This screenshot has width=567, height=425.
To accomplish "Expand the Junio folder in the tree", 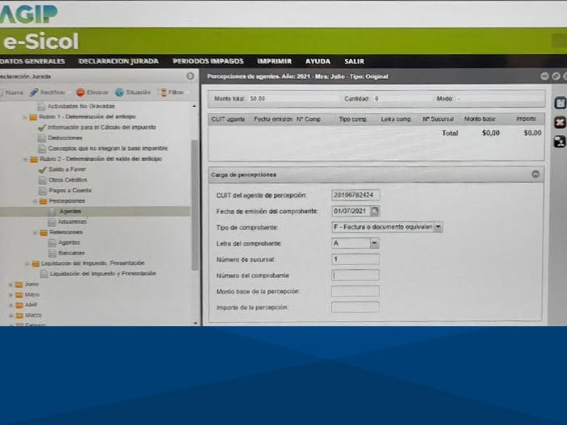I will (x=11, y=284).
